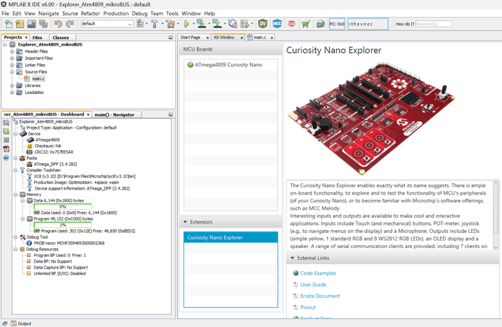
Task: Click the Read Device Memory icon
Action: tap(217, 24)
